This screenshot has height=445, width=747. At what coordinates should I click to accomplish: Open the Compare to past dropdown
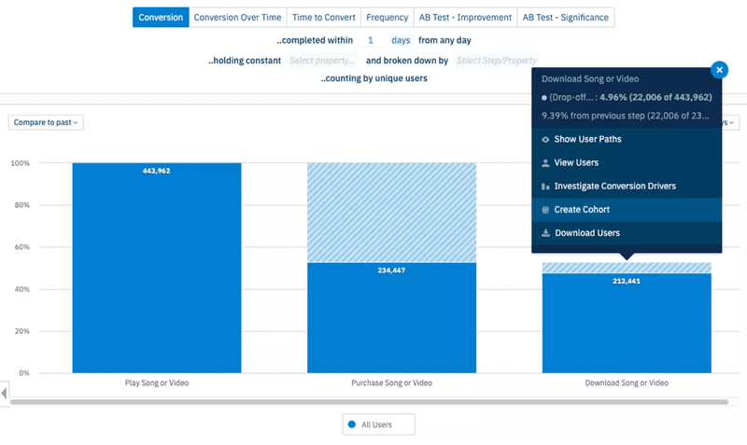[x=46, y=122]
